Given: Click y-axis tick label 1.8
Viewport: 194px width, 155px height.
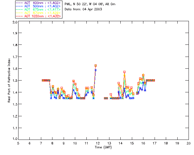Looking at the screenshot, I should [x=15, y=45].
